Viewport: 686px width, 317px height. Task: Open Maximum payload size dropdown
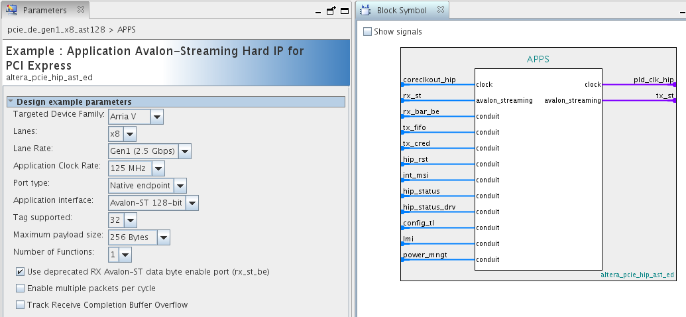(164, 237)
